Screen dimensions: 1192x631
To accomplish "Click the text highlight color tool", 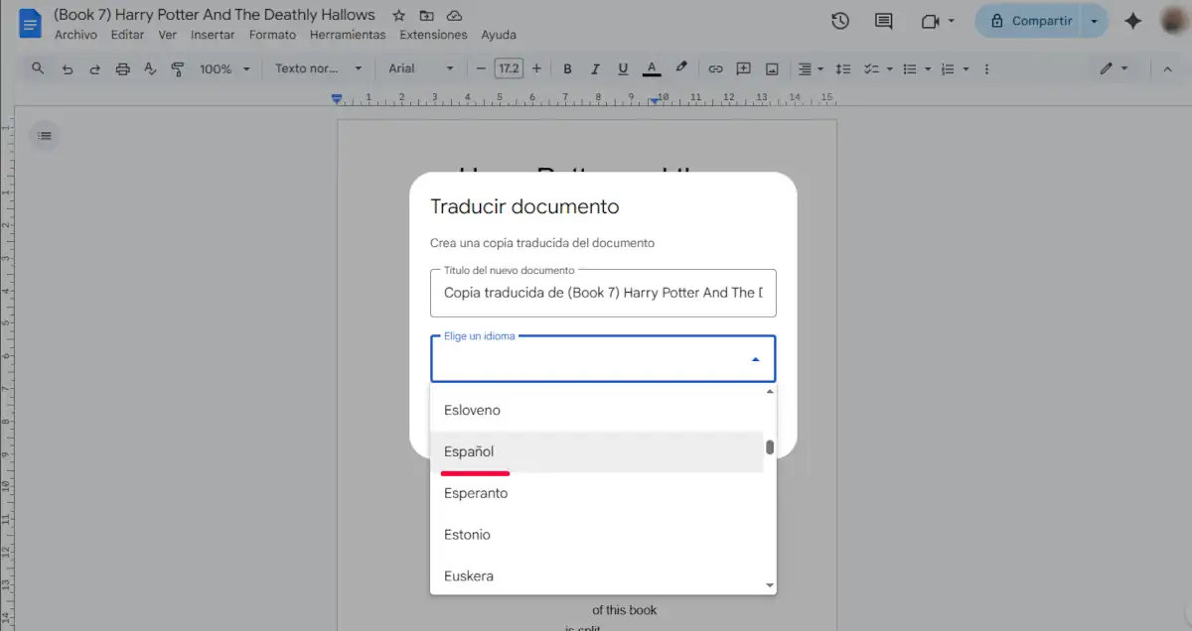I will coord(681,68).
